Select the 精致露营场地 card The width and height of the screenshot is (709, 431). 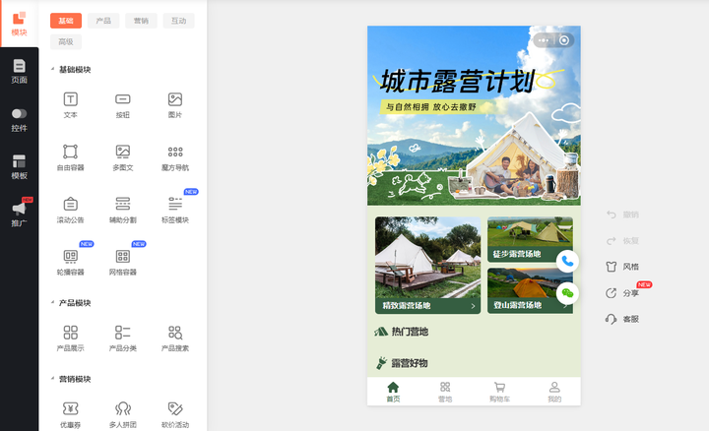click(427, 266)
